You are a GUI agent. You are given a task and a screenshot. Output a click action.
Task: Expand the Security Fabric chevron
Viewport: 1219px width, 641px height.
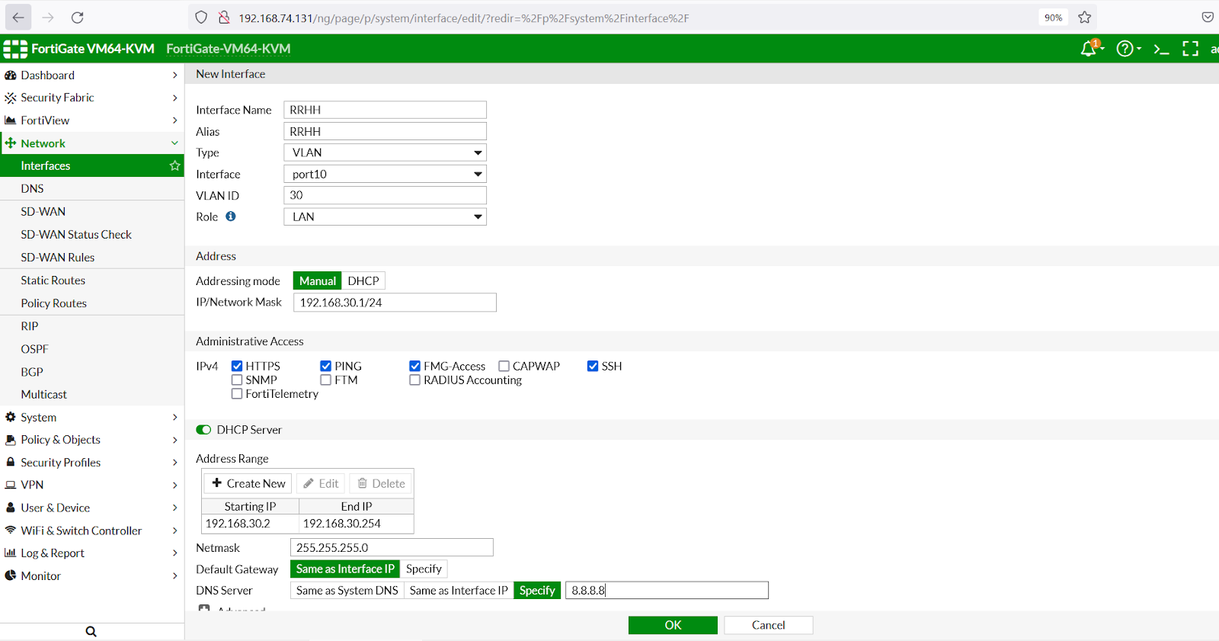(174, 98)
